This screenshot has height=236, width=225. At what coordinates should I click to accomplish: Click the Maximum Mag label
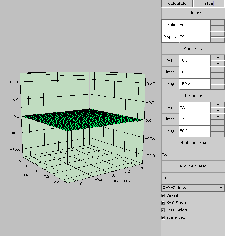click(193, 166)
